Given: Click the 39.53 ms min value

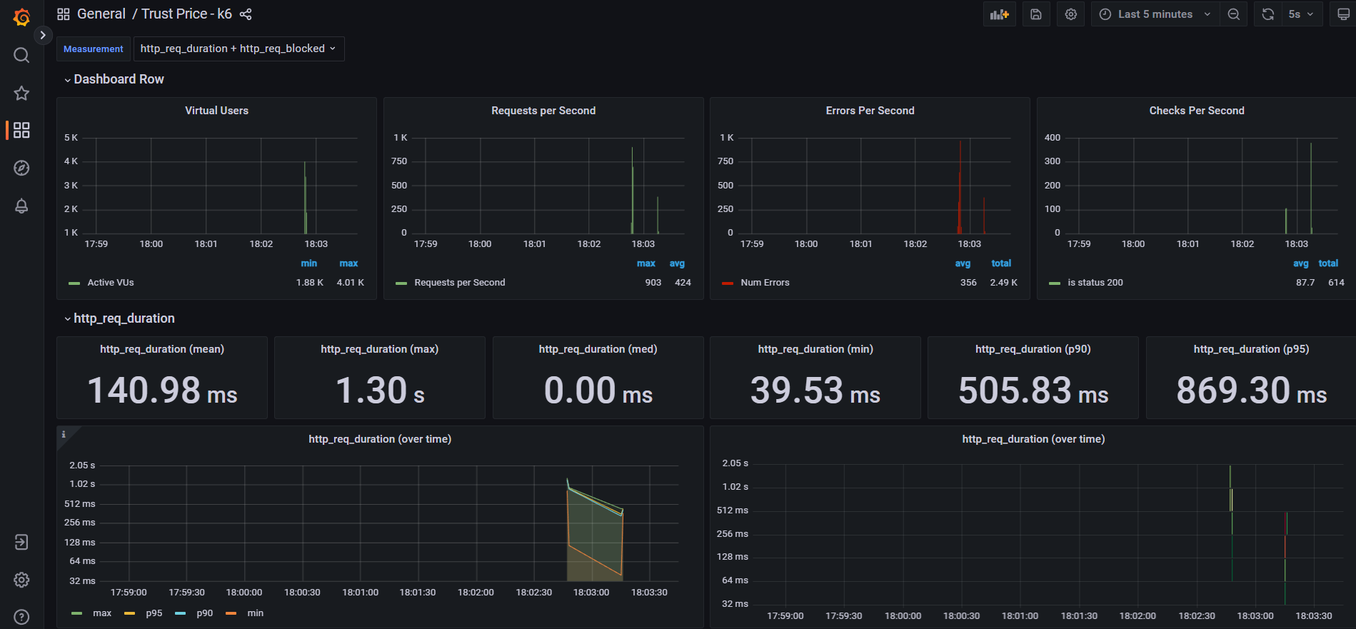Looking at the screenshot, I should (815, 391).
